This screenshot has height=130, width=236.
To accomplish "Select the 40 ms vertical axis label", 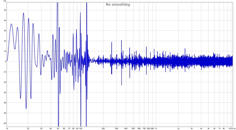I will pyautogui.click(x=5, y=20).
